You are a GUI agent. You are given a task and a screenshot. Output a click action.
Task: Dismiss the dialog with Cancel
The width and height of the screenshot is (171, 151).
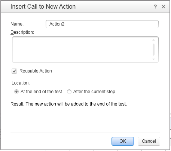[149, 141]
